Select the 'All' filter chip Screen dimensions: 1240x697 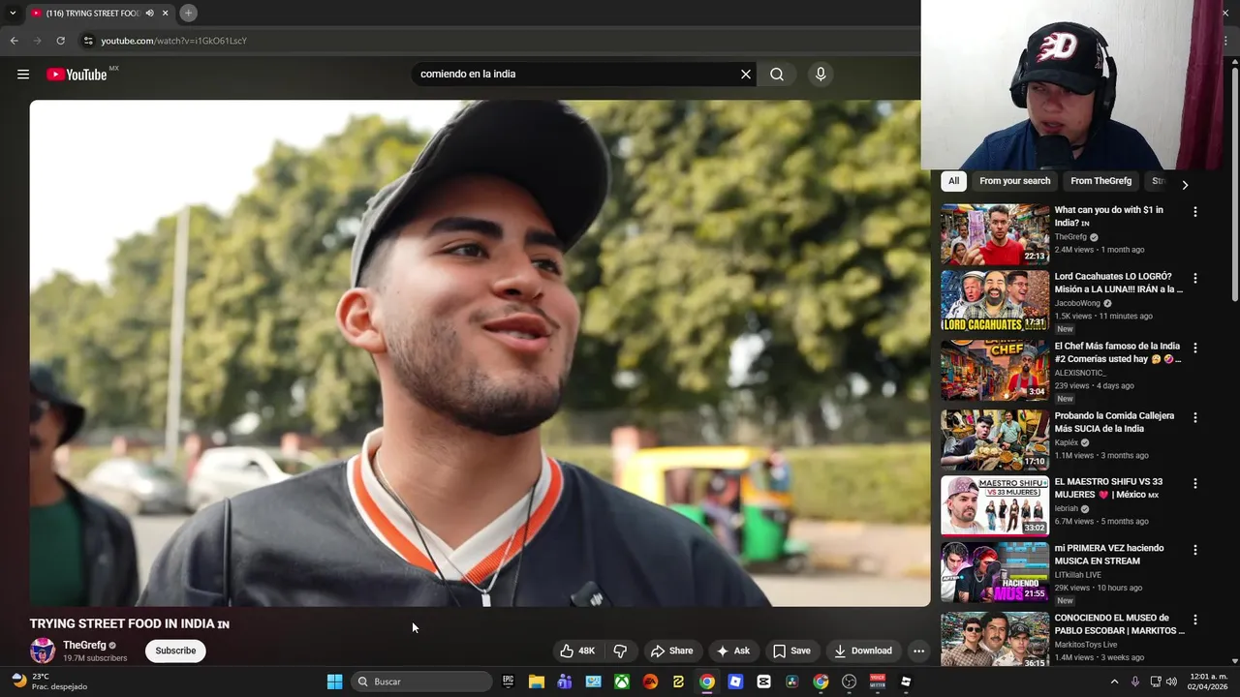tap(953, 181)
